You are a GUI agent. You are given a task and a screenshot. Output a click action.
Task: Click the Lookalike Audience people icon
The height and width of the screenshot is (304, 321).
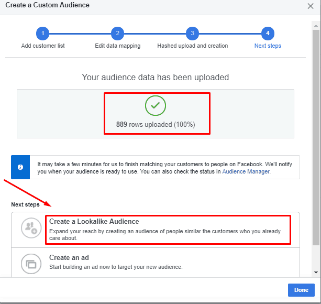[x=31, y=228]
